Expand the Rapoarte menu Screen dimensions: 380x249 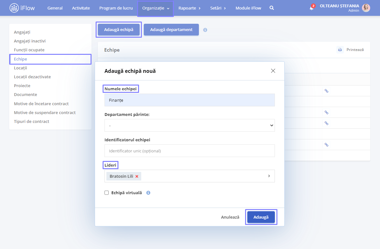(x=189, y=8)
